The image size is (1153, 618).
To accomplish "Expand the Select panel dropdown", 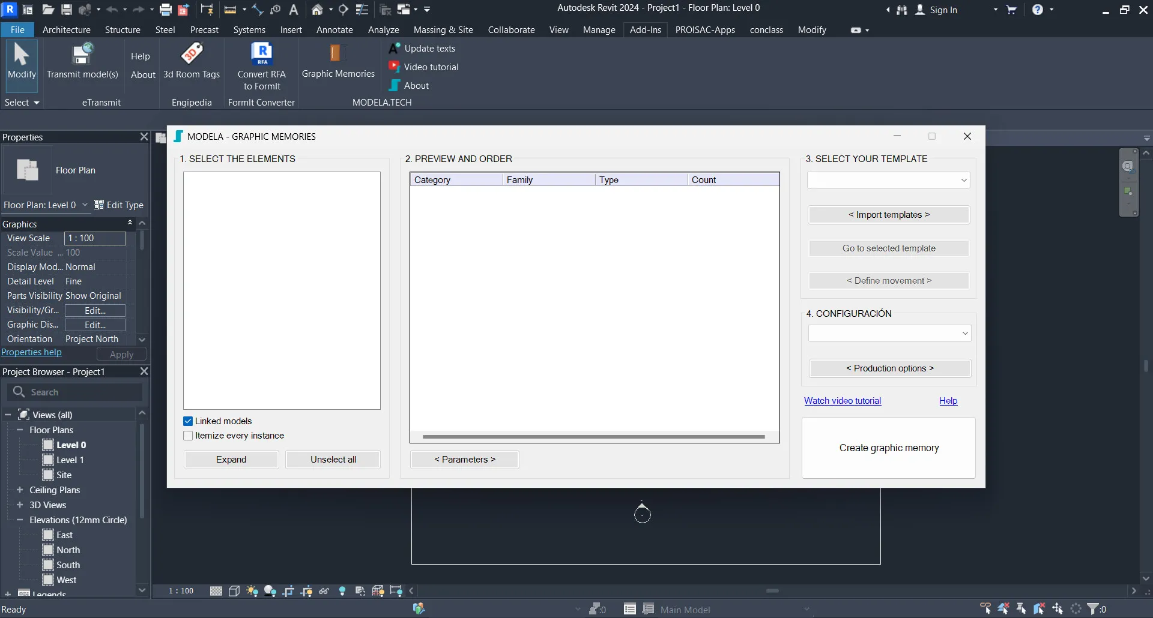I will [x=22, y=103].
